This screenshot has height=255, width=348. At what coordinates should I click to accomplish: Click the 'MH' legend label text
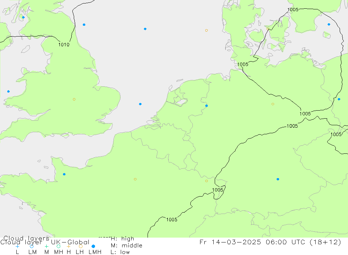pos(58,252)
